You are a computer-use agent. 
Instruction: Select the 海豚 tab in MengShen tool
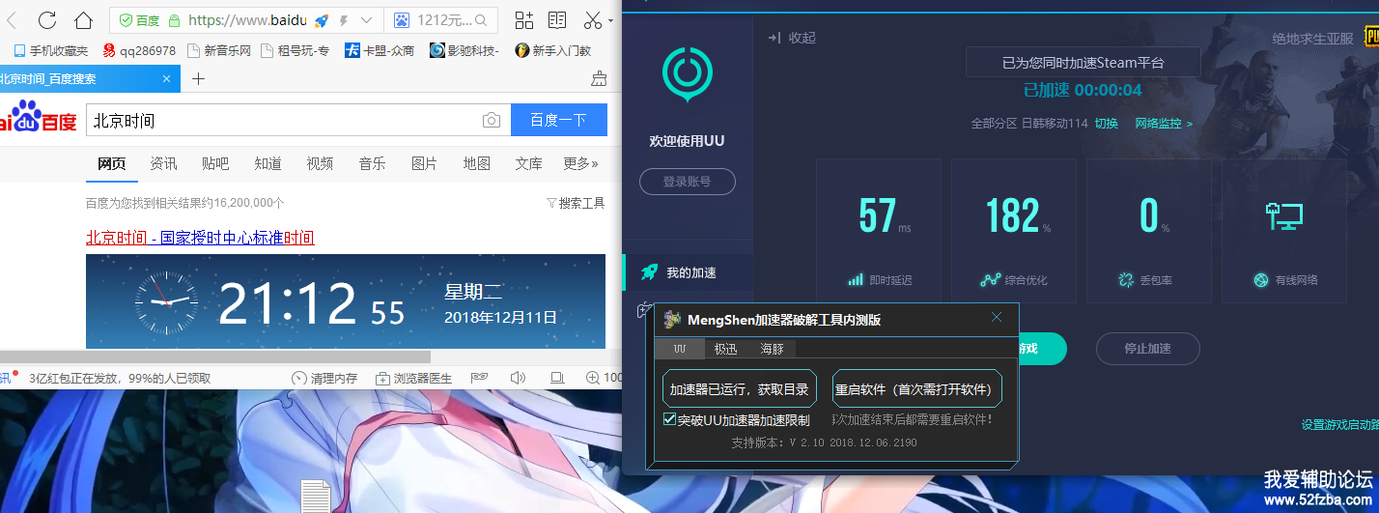tap(772, 349)
